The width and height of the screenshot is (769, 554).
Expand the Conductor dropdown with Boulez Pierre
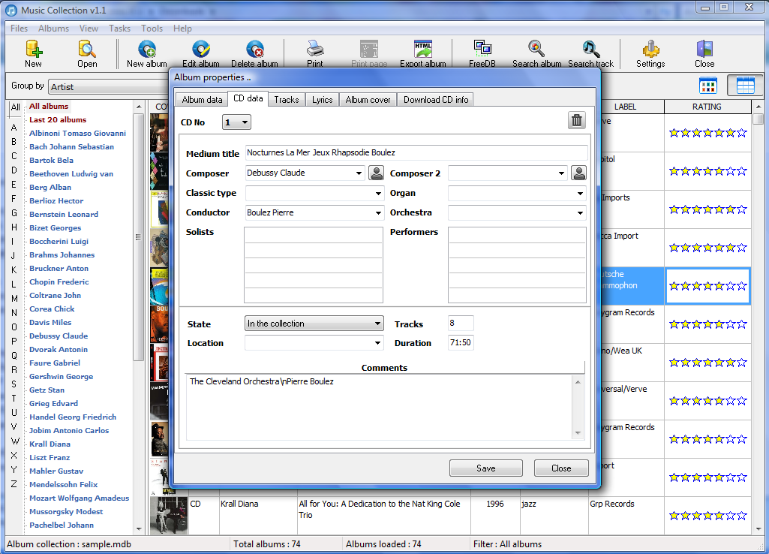378,213
